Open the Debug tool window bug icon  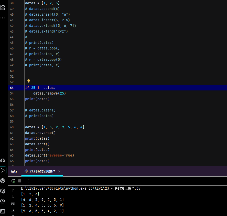pyautogui.click(x=3, y=160)
